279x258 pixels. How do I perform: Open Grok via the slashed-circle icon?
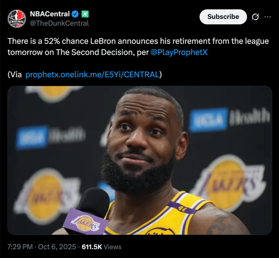tap(255, 17)
